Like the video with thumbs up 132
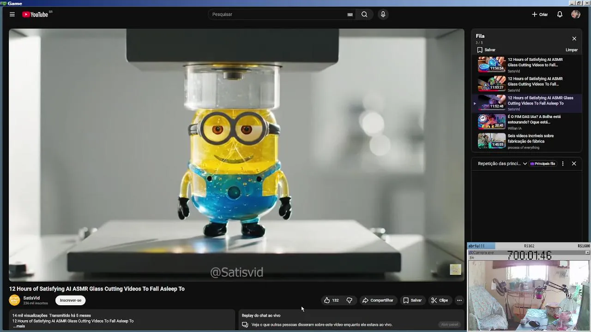Image resolution: width=591 pixels, height=332 pixels. 331,300
